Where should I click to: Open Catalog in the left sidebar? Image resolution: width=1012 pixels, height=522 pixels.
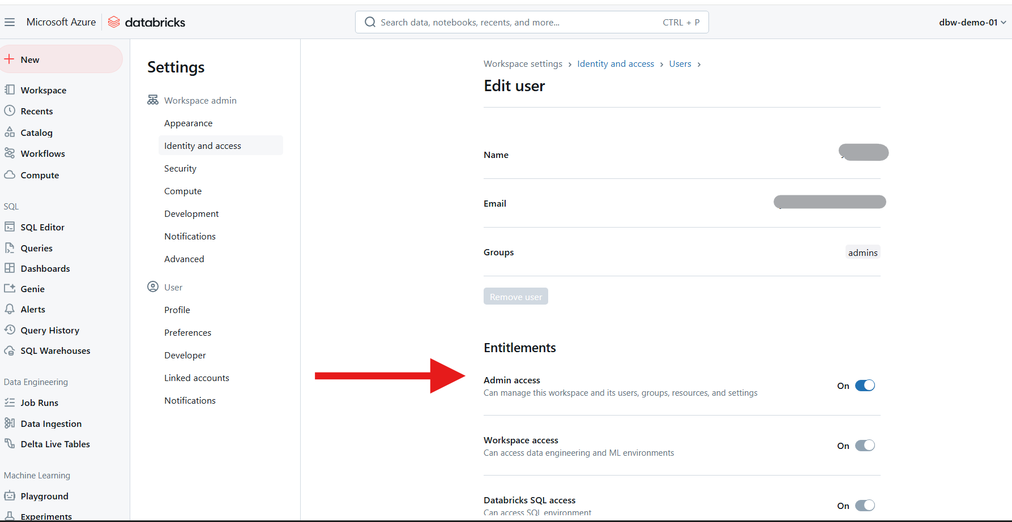36,132
